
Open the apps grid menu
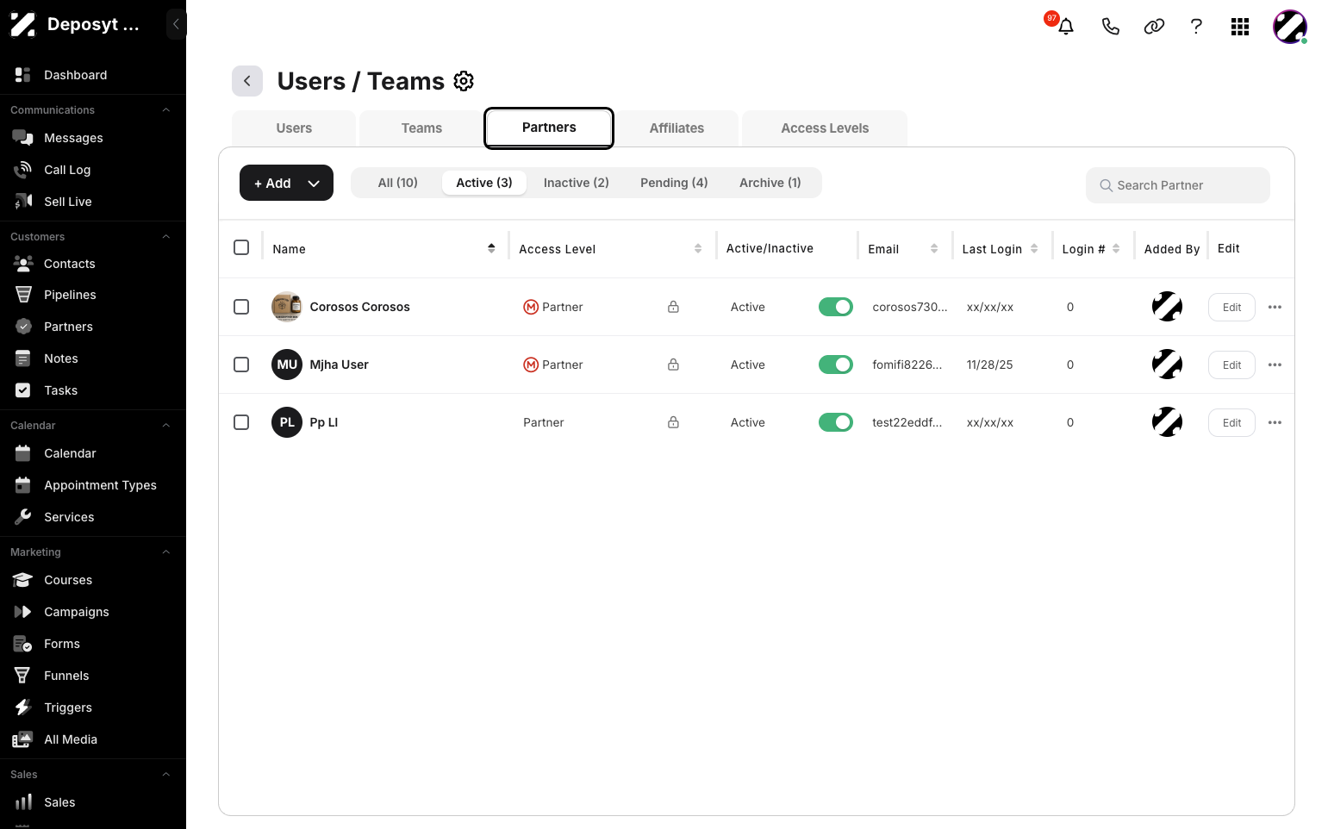point(1240,27)
